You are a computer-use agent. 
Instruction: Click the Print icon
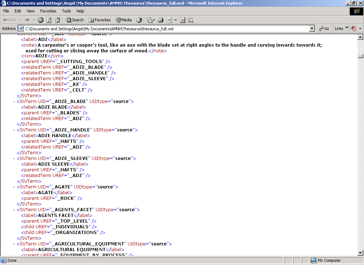(161, 20)
